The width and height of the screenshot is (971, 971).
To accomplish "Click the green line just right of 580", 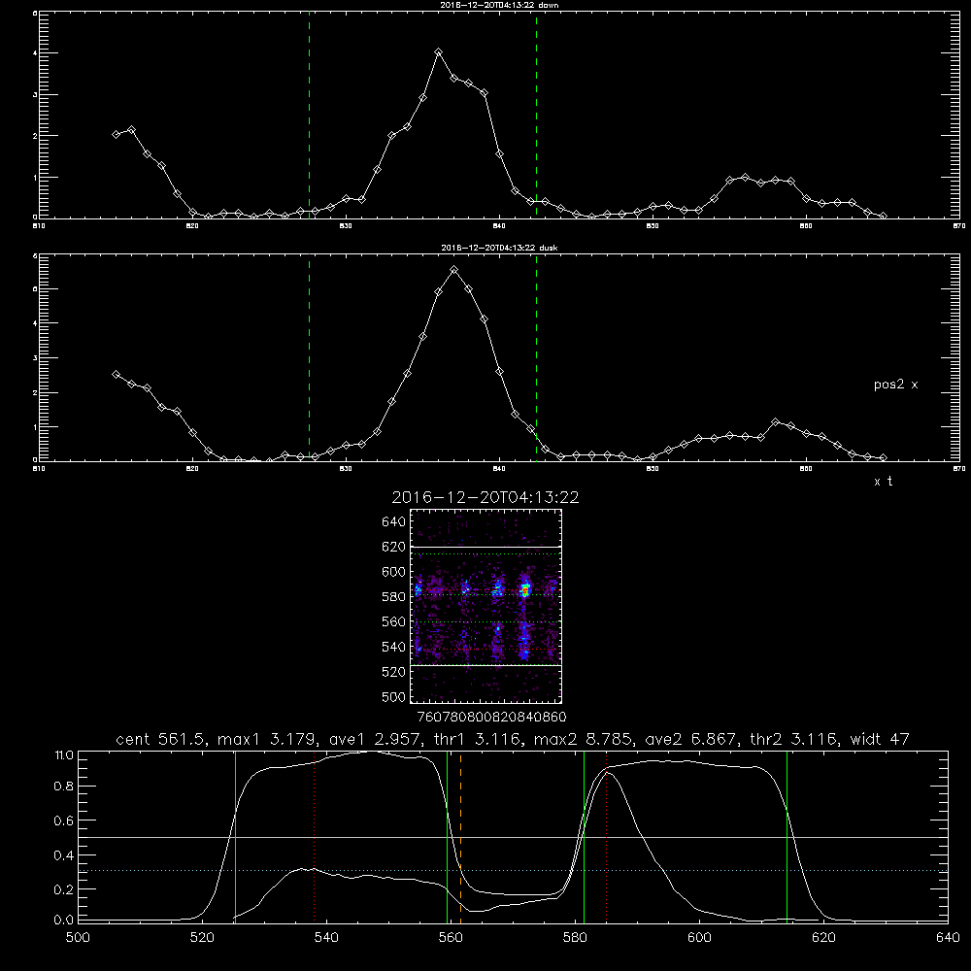I will (x=584, y=837).
